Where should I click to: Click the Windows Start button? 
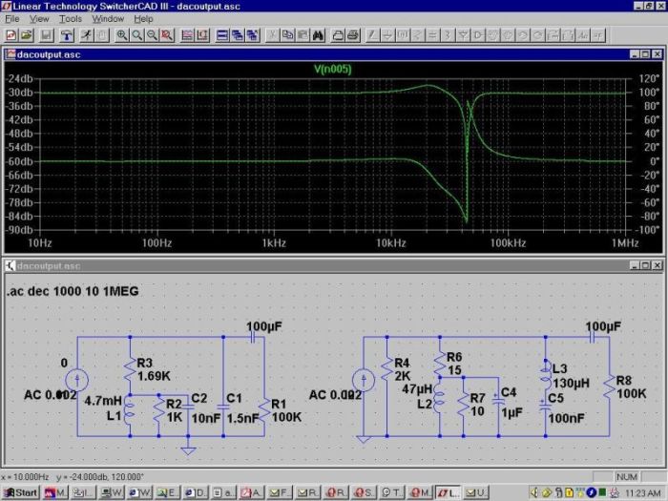(x=20, y=492)
